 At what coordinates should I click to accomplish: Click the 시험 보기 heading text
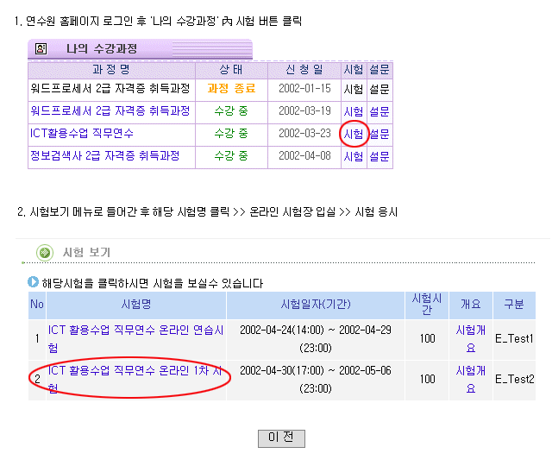coord(86,253)
